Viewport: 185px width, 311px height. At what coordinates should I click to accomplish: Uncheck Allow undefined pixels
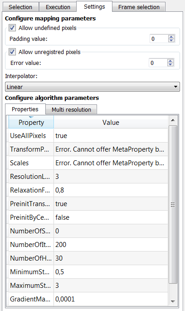[x=12, y=28]
